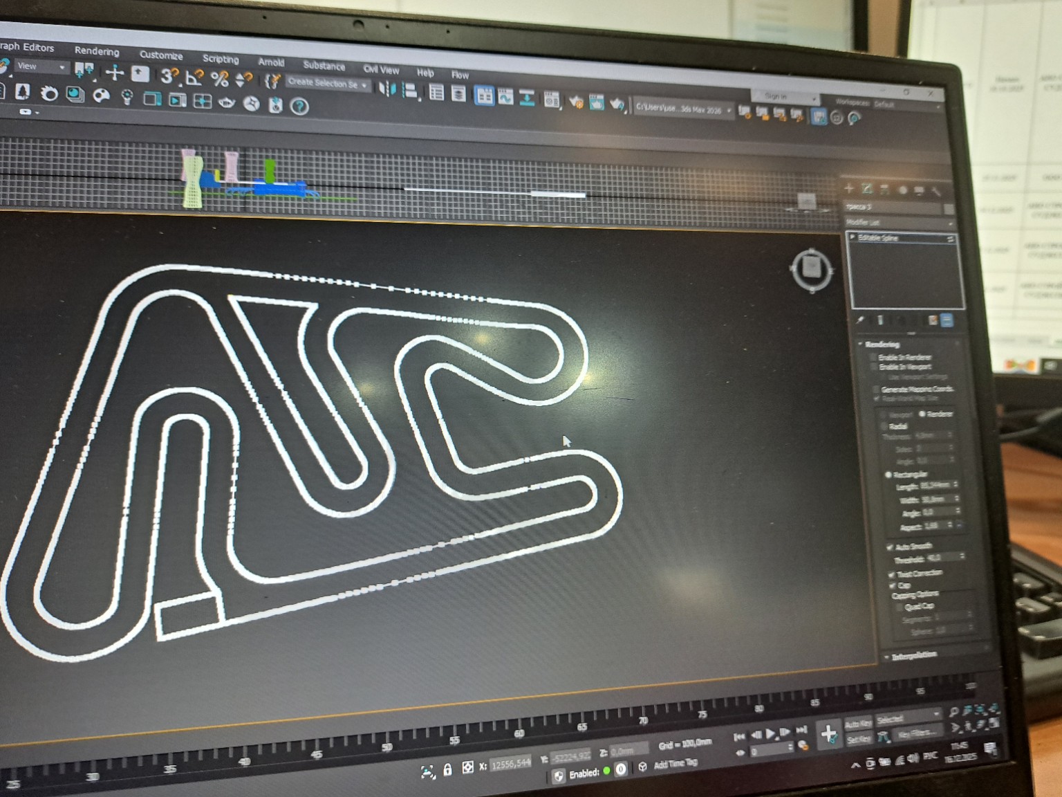Click the Auto Key button

point(858,724)
